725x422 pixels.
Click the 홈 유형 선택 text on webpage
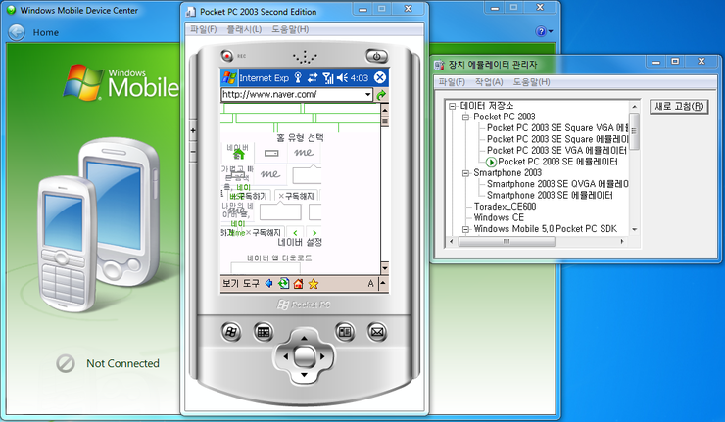coord(301,138)
